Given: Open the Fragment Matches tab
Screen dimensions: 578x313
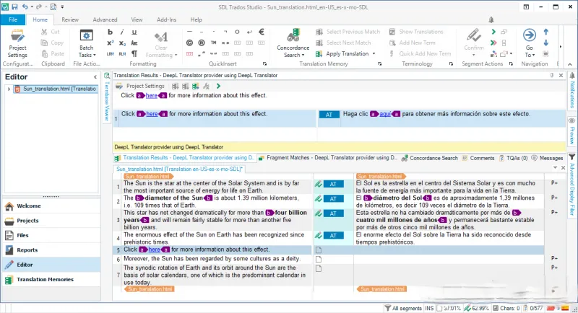Looking at the screenshot, I should (x=328, y=158).
